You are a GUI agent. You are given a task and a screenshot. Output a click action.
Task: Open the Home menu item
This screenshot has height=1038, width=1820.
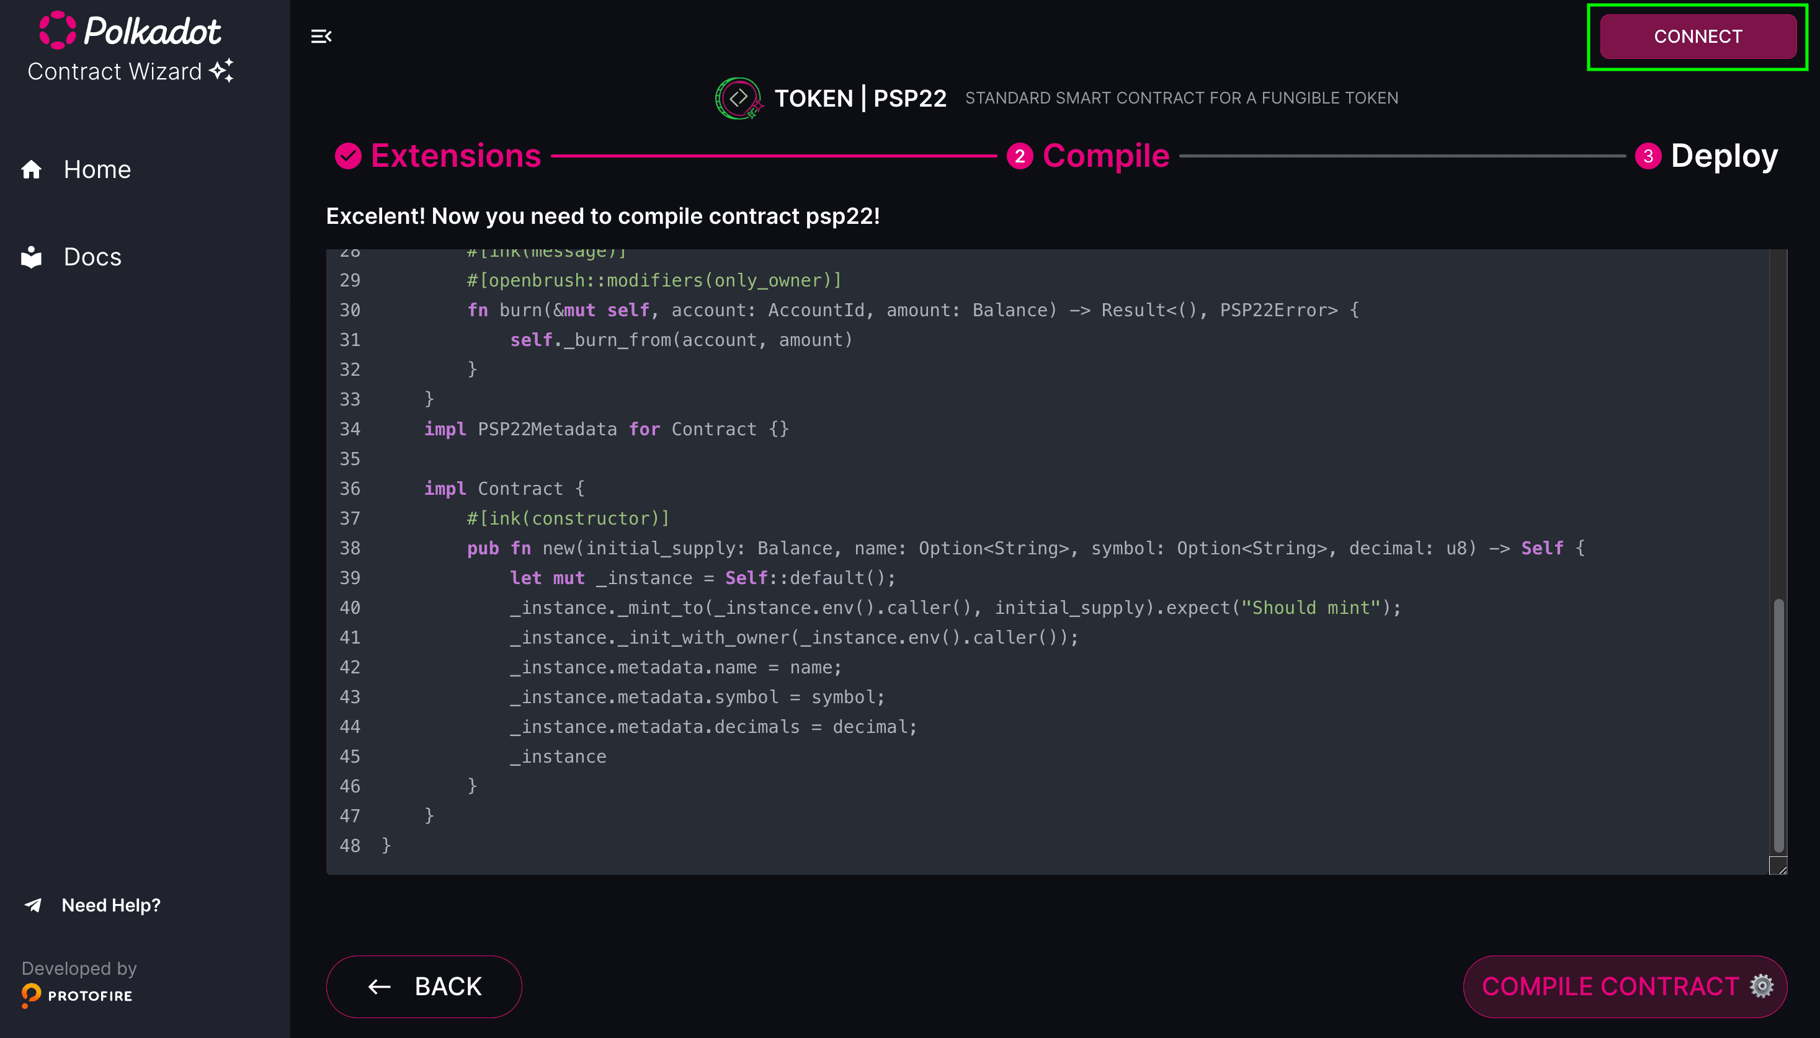pyautogui.click(x=97, y=170)
